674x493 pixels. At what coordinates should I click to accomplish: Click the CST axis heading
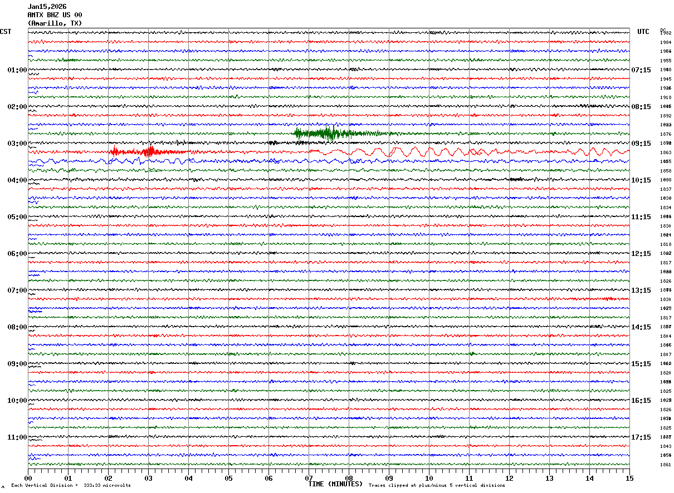pos(6,32)
